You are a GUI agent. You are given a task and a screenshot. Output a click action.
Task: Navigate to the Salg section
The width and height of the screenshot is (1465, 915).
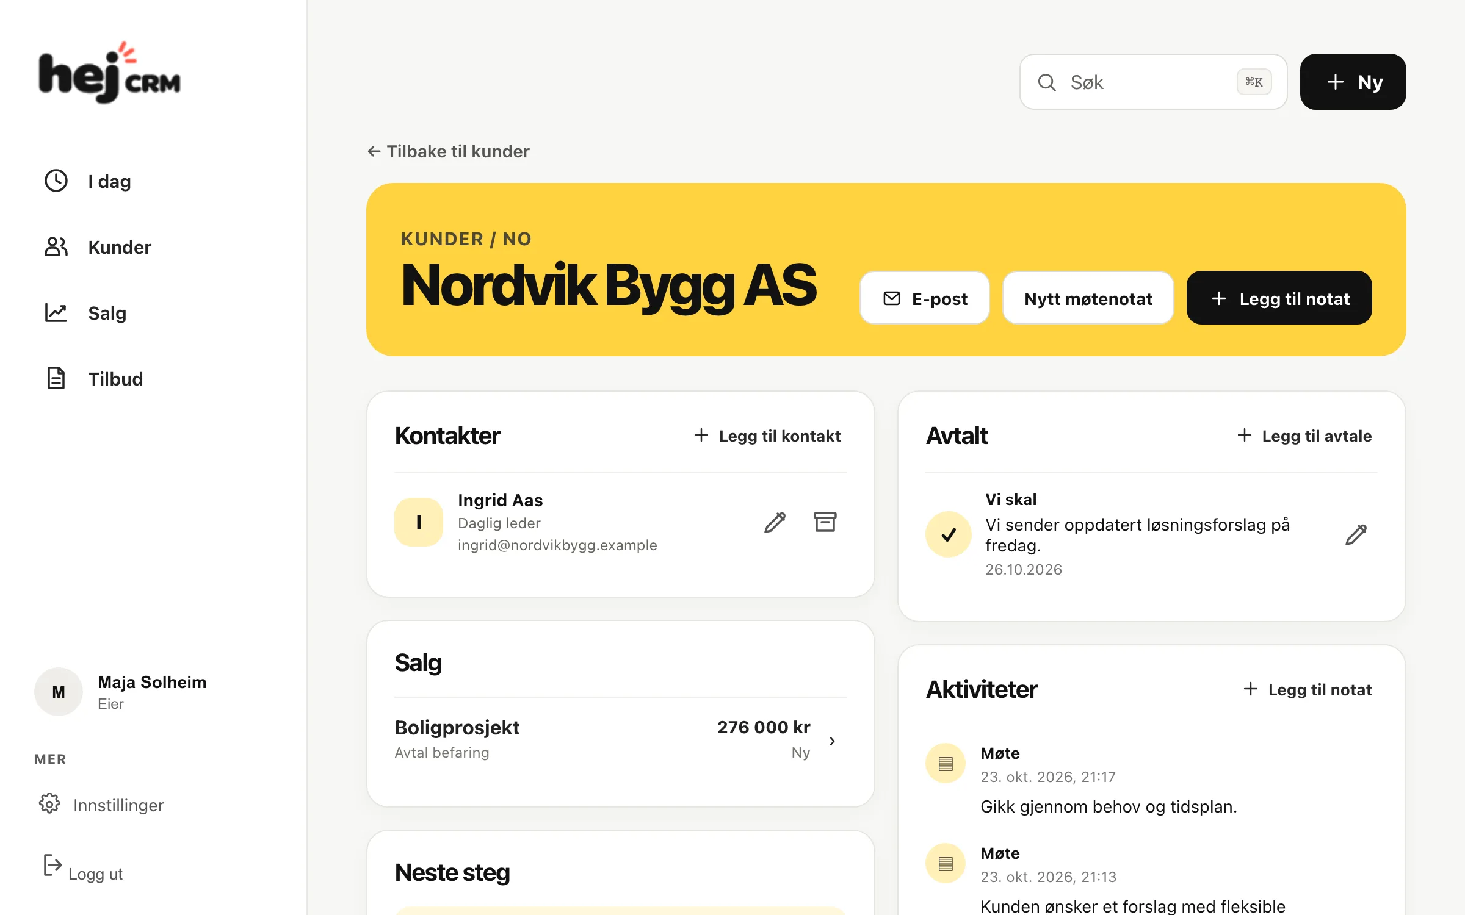[x=85, y=313]
